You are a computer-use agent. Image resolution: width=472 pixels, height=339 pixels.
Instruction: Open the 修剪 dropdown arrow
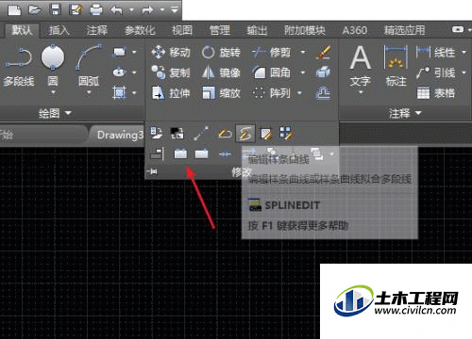(x=303, y=52)
